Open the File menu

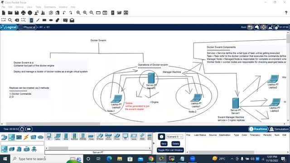3,7
